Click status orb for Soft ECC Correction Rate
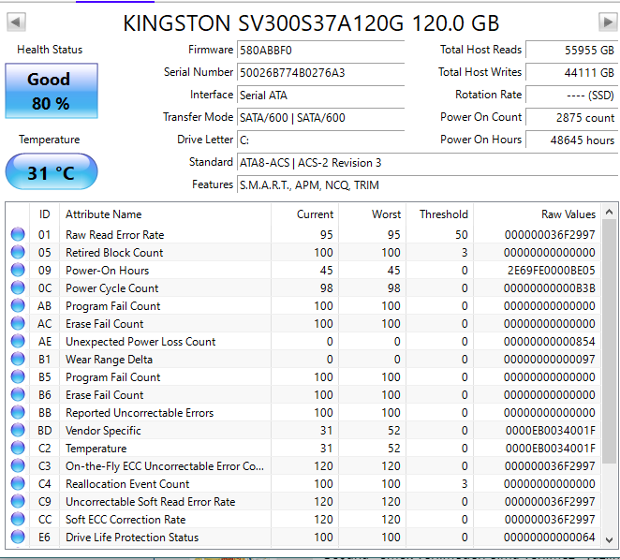The image size is (620, 560). tap(18, 519)
